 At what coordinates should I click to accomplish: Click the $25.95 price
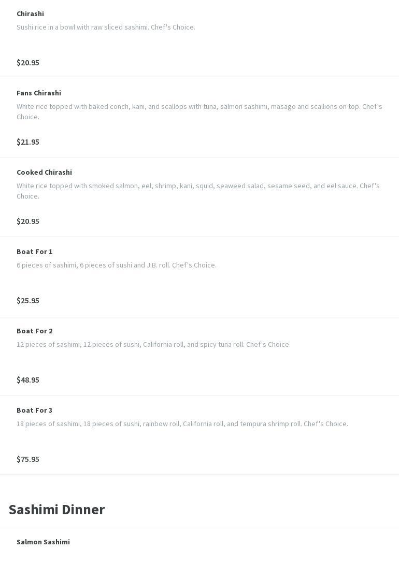click(x=28, y=301)
